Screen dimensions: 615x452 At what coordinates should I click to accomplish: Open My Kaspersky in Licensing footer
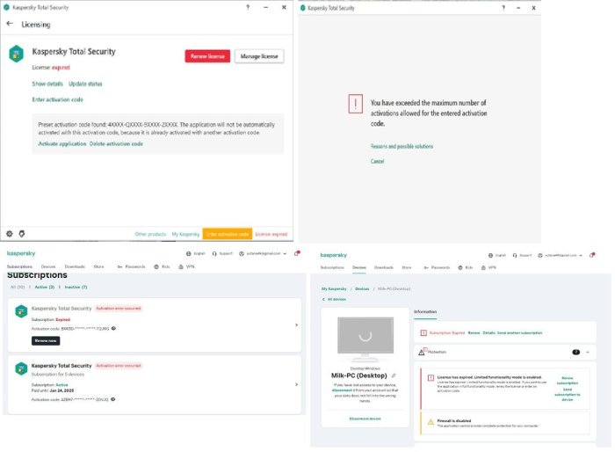[x=185, y=234]
